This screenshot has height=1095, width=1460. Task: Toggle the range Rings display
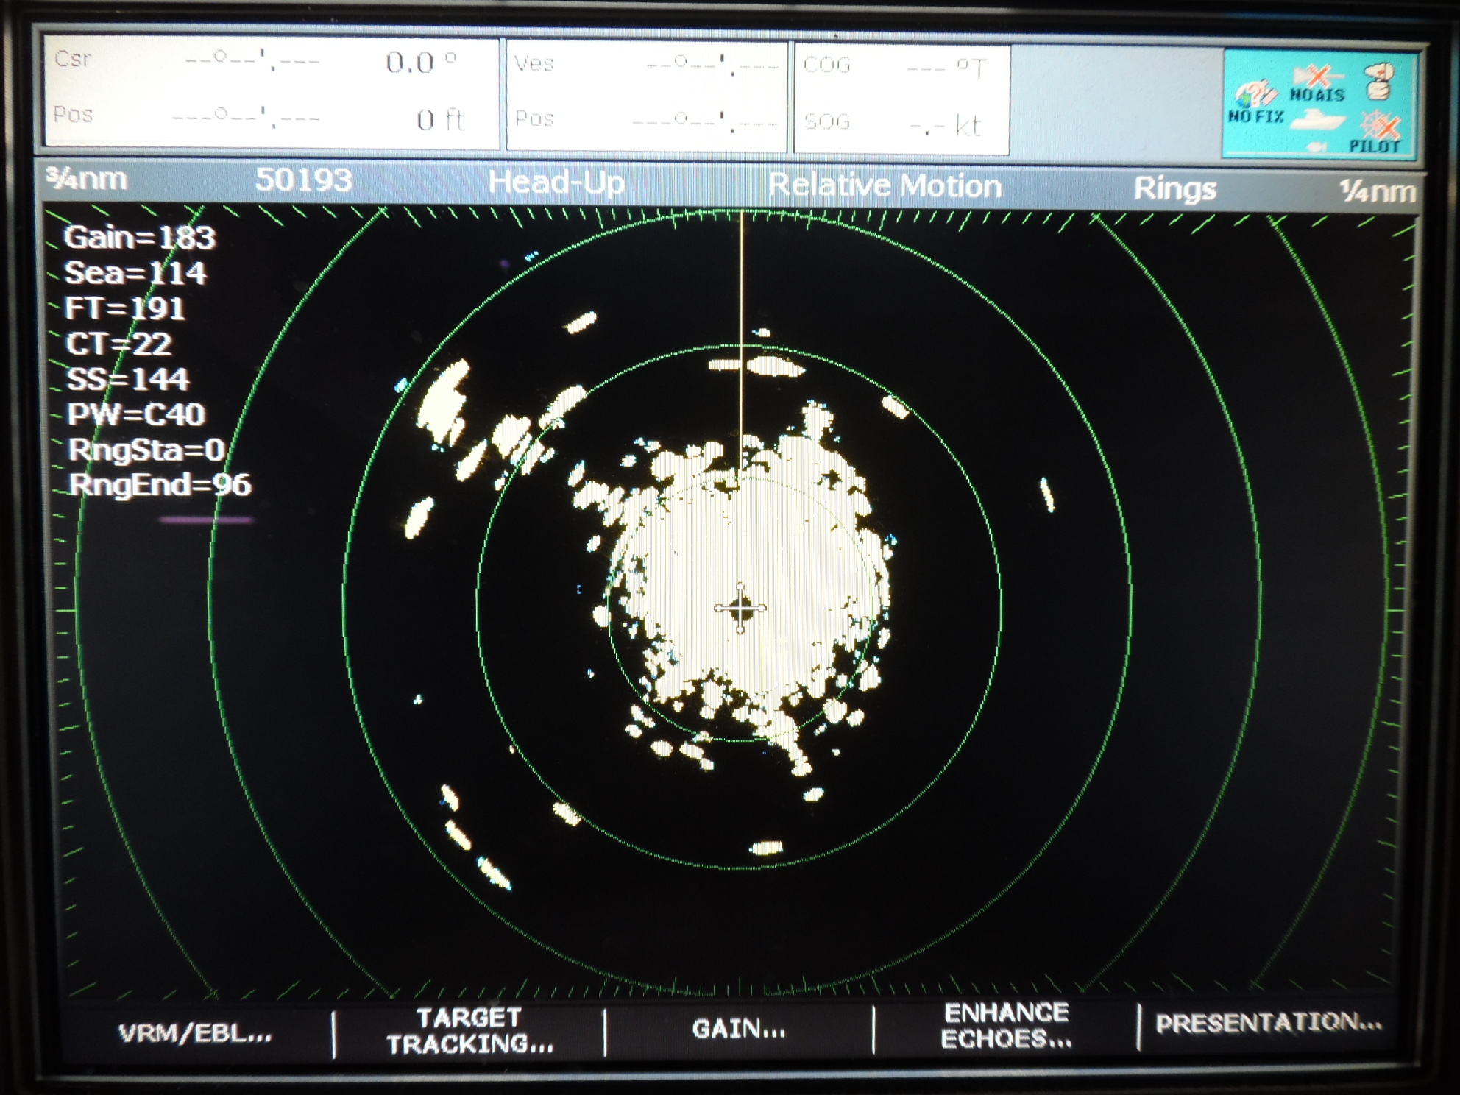point(1177,188)
